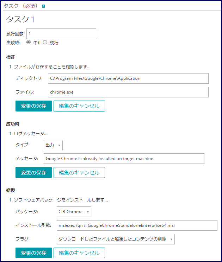Image resolution: width=222 pixels, height=262 pixels.
Task: Expand the フラグ dropdown list
Action: click(x=116, y=239)
